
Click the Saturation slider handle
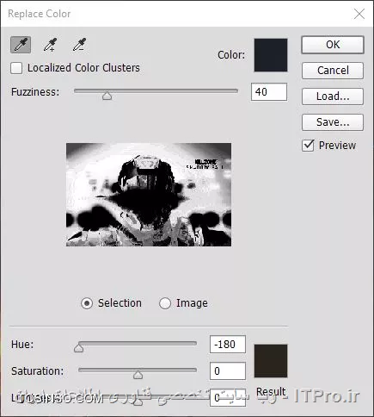138,375
